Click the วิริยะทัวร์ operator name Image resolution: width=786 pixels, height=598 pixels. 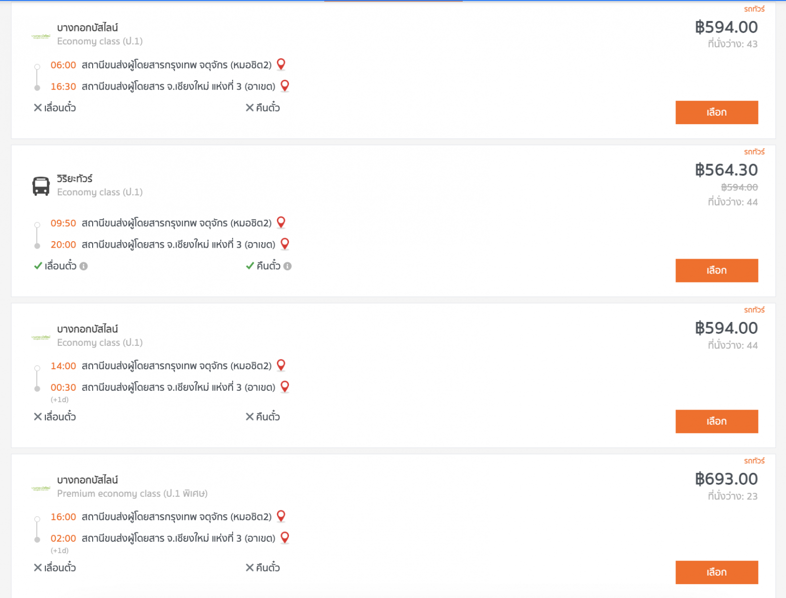75,178
